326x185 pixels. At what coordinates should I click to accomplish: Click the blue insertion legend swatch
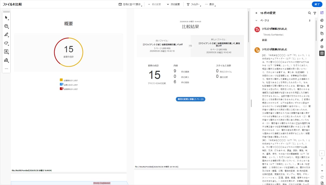click(x=61, y=84)
